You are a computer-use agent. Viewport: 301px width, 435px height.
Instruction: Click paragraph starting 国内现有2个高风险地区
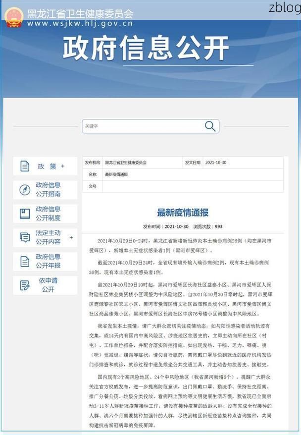tap(180, 401)
